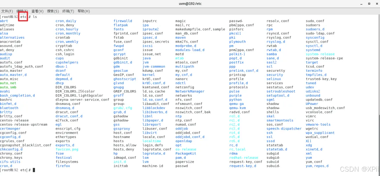Select the 'inputrc' file name
Image resolution: width=380 pixels, height=176 pixels.
[150, 21]
